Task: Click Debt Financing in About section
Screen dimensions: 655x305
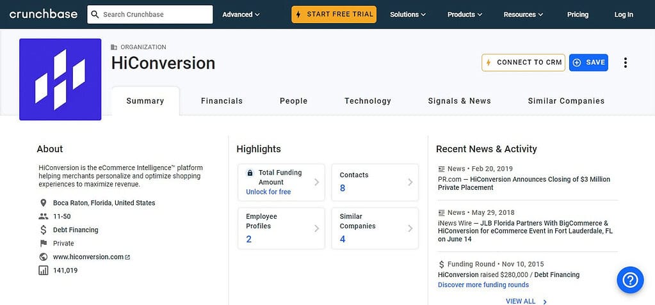Action: point(76,230)
